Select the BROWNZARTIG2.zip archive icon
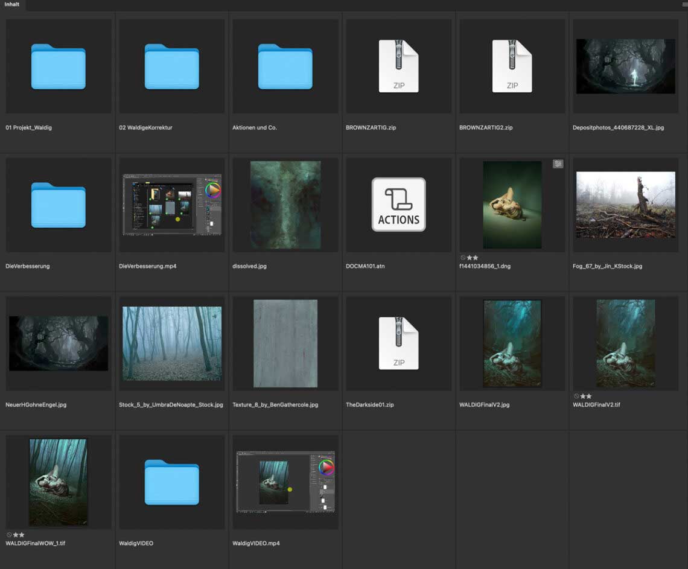Viewport: 688px width, 569px height. tap(512, 66)
